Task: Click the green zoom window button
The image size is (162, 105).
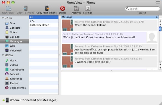Action: click(x=13, y=2)
